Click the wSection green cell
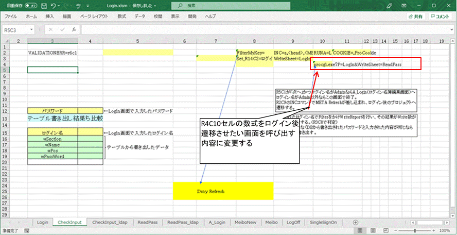 (53, 139)
